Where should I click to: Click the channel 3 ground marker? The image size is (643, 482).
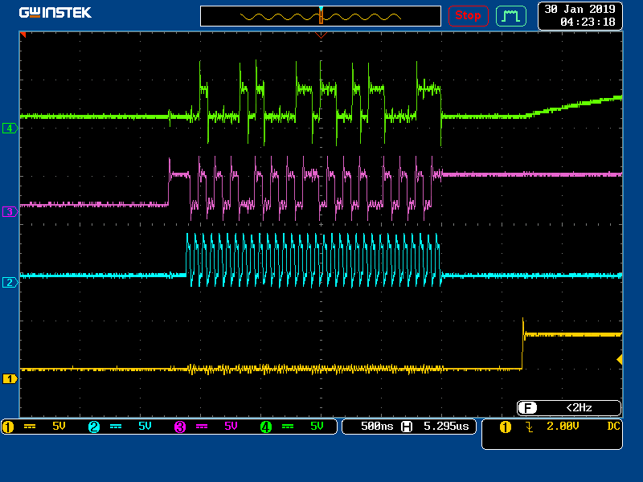10,212
